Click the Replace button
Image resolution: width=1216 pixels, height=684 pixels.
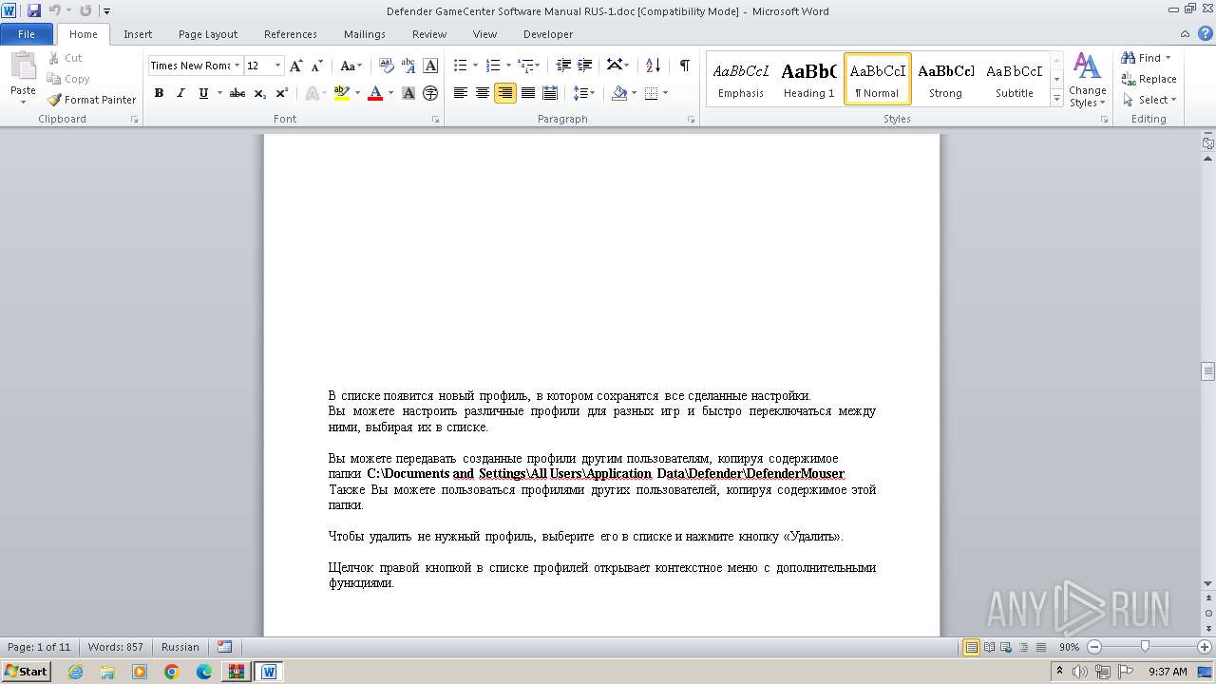pos(1149,79)
